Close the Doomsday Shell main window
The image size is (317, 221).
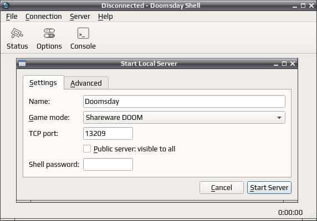pyautogui.click(x=311, y=6)
